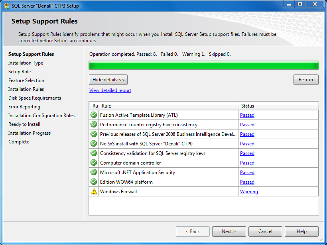The width and height of the screenshot is (327, 245).
Task: Select Microsoft .NET Application Security rule text
Action: tap(138, 172)
